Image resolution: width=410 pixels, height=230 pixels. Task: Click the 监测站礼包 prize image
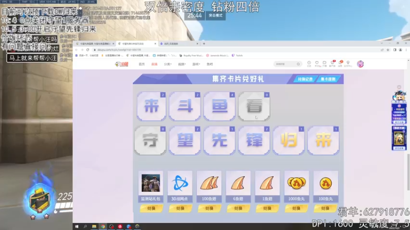click(151, 183)
